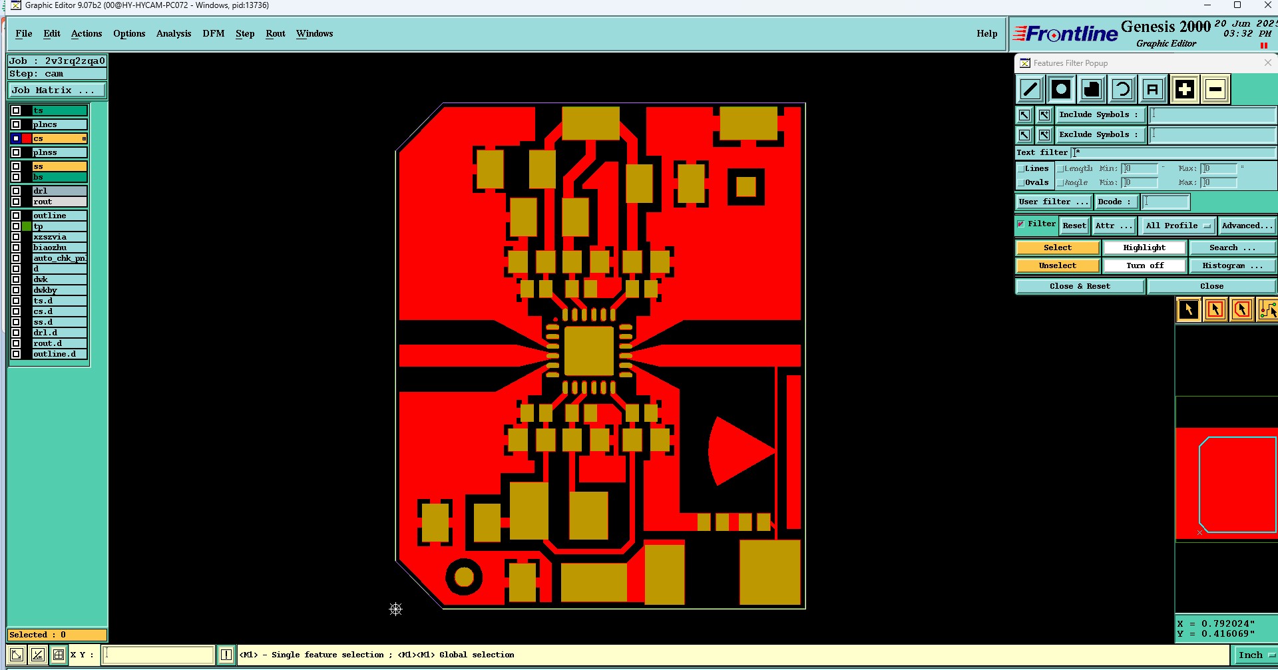Click the Text filter input field
The width and height of the screenshot is (1278, 670).
(x=1173, y=152)
